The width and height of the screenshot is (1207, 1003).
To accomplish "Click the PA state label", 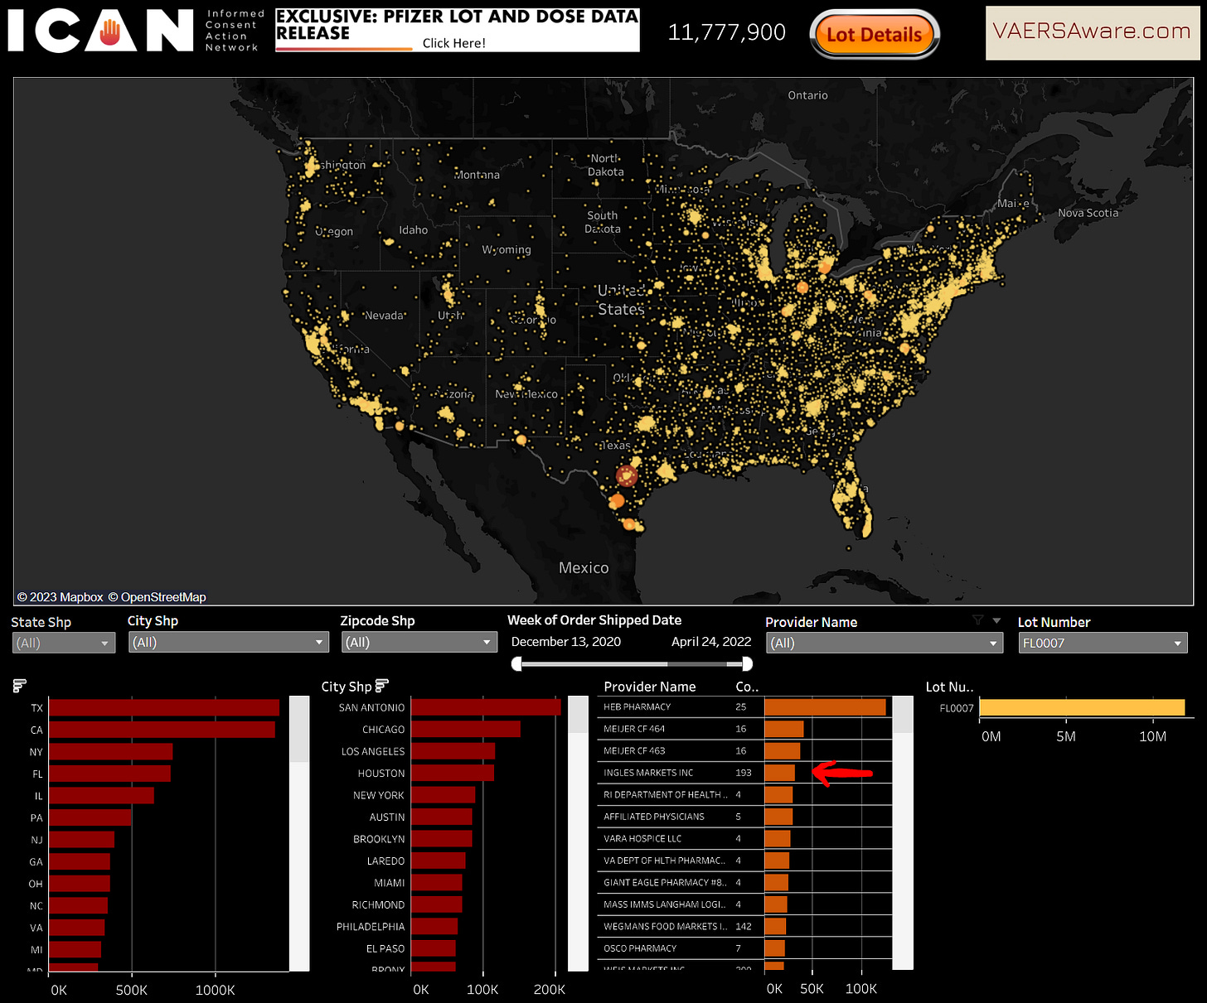I will (x=36, y=817).
